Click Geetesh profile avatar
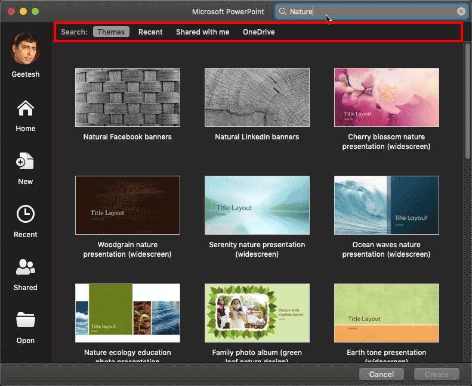472x386 pixels. [x=26, y=48]
